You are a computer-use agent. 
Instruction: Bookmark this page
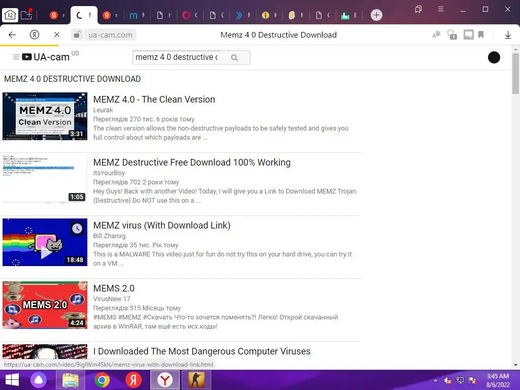[x=481, y=35]
